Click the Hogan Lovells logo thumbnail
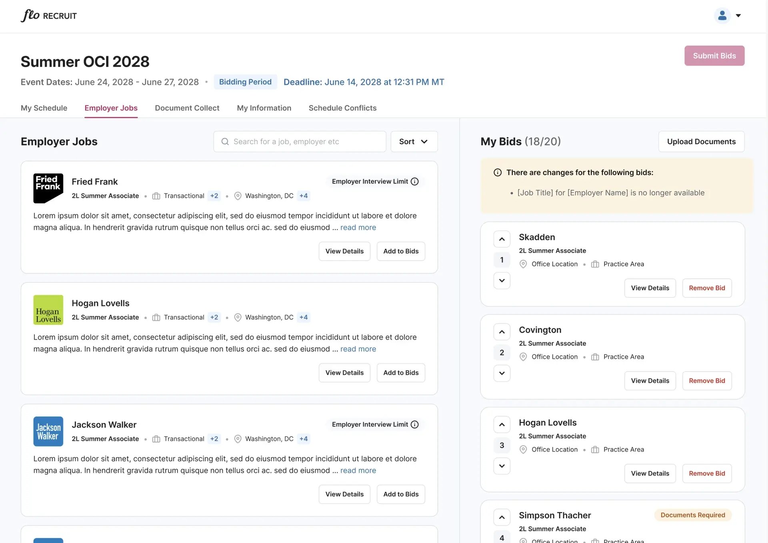Image resolution: width=768 pixels, height=543 pixels. 48,310
